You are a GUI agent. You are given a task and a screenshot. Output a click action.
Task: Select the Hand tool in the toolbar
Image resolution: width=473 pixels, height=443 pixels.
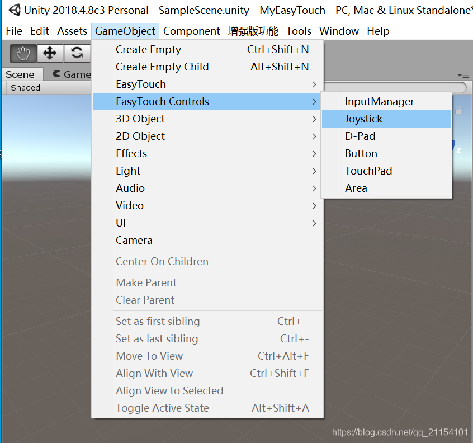tap(22, 53)
